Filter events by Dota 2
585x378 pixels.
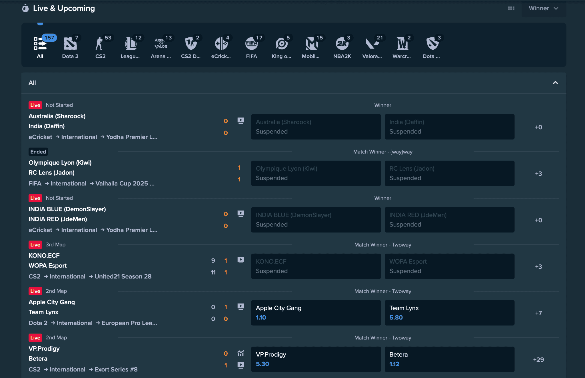[x=70, y=44]
